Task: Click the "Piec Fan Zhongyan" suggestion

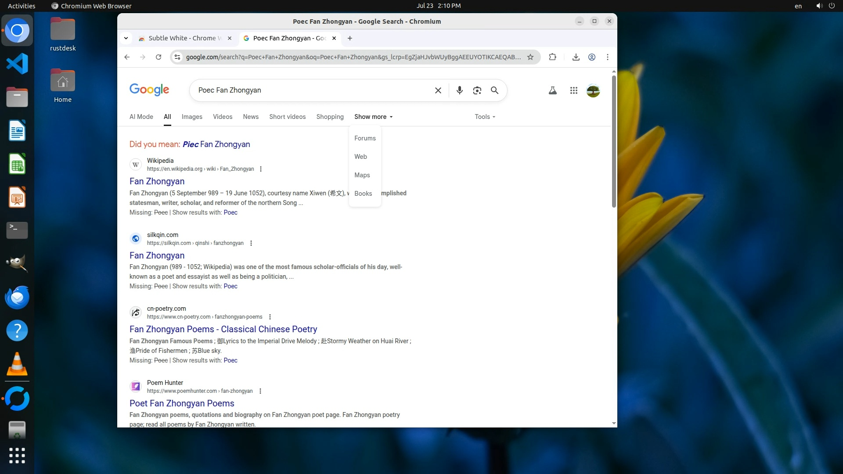Action: click(x=216, y=144)
